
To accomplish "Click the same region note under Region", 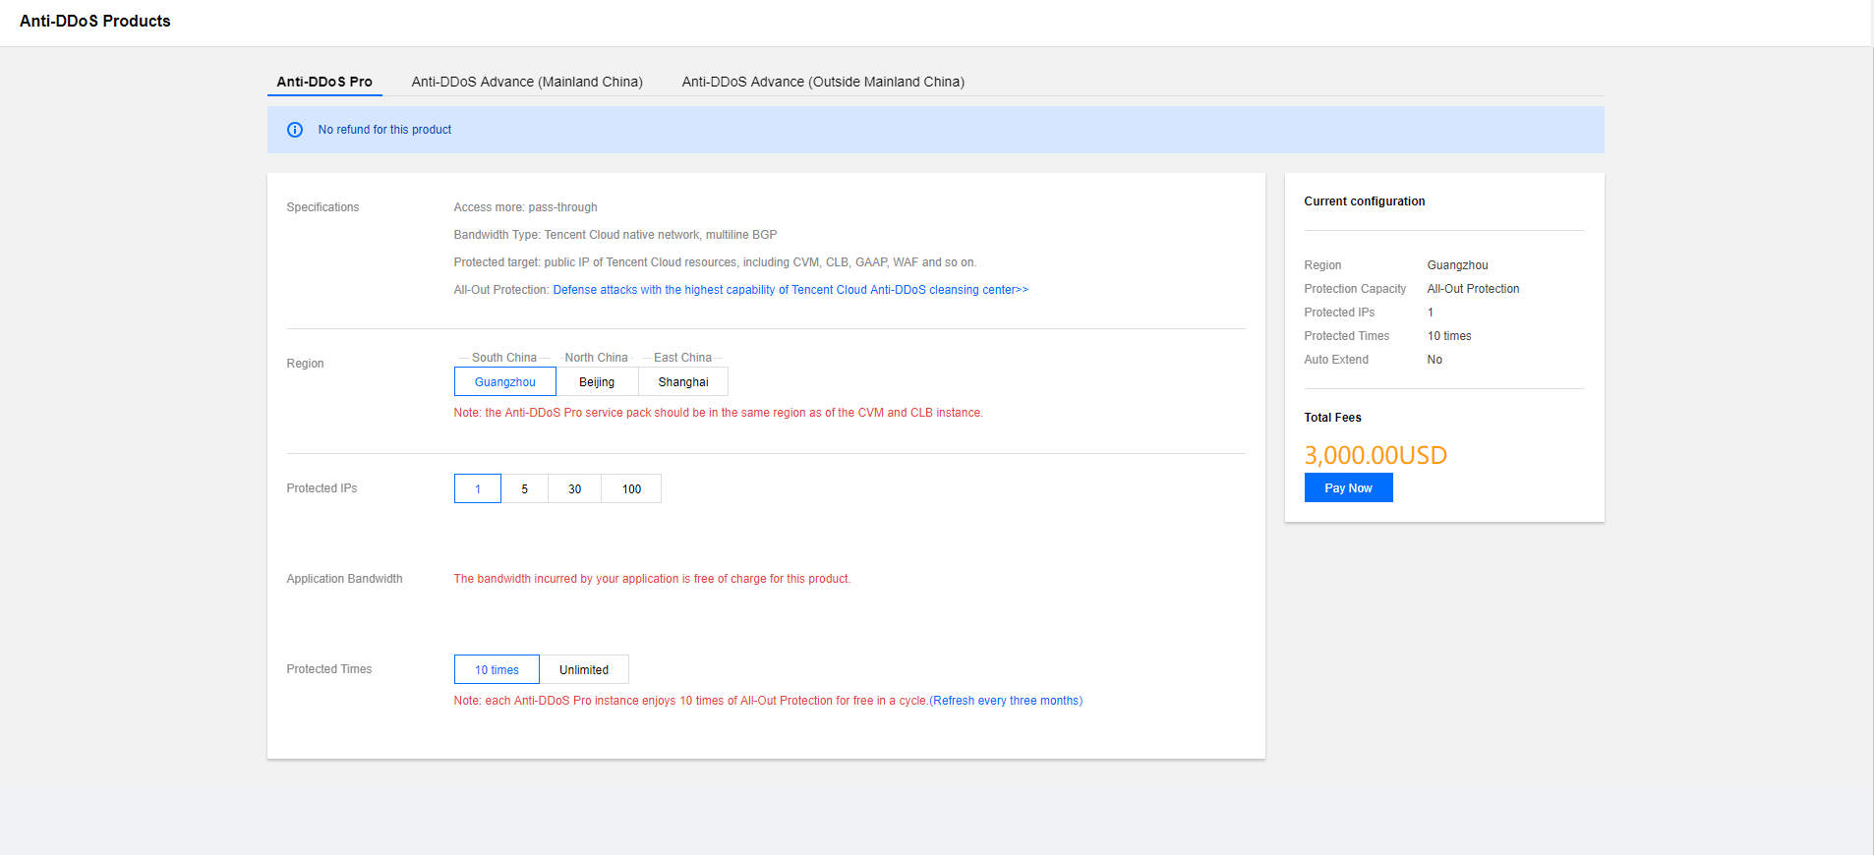I will pyautogui.click(x=718, y=413).
